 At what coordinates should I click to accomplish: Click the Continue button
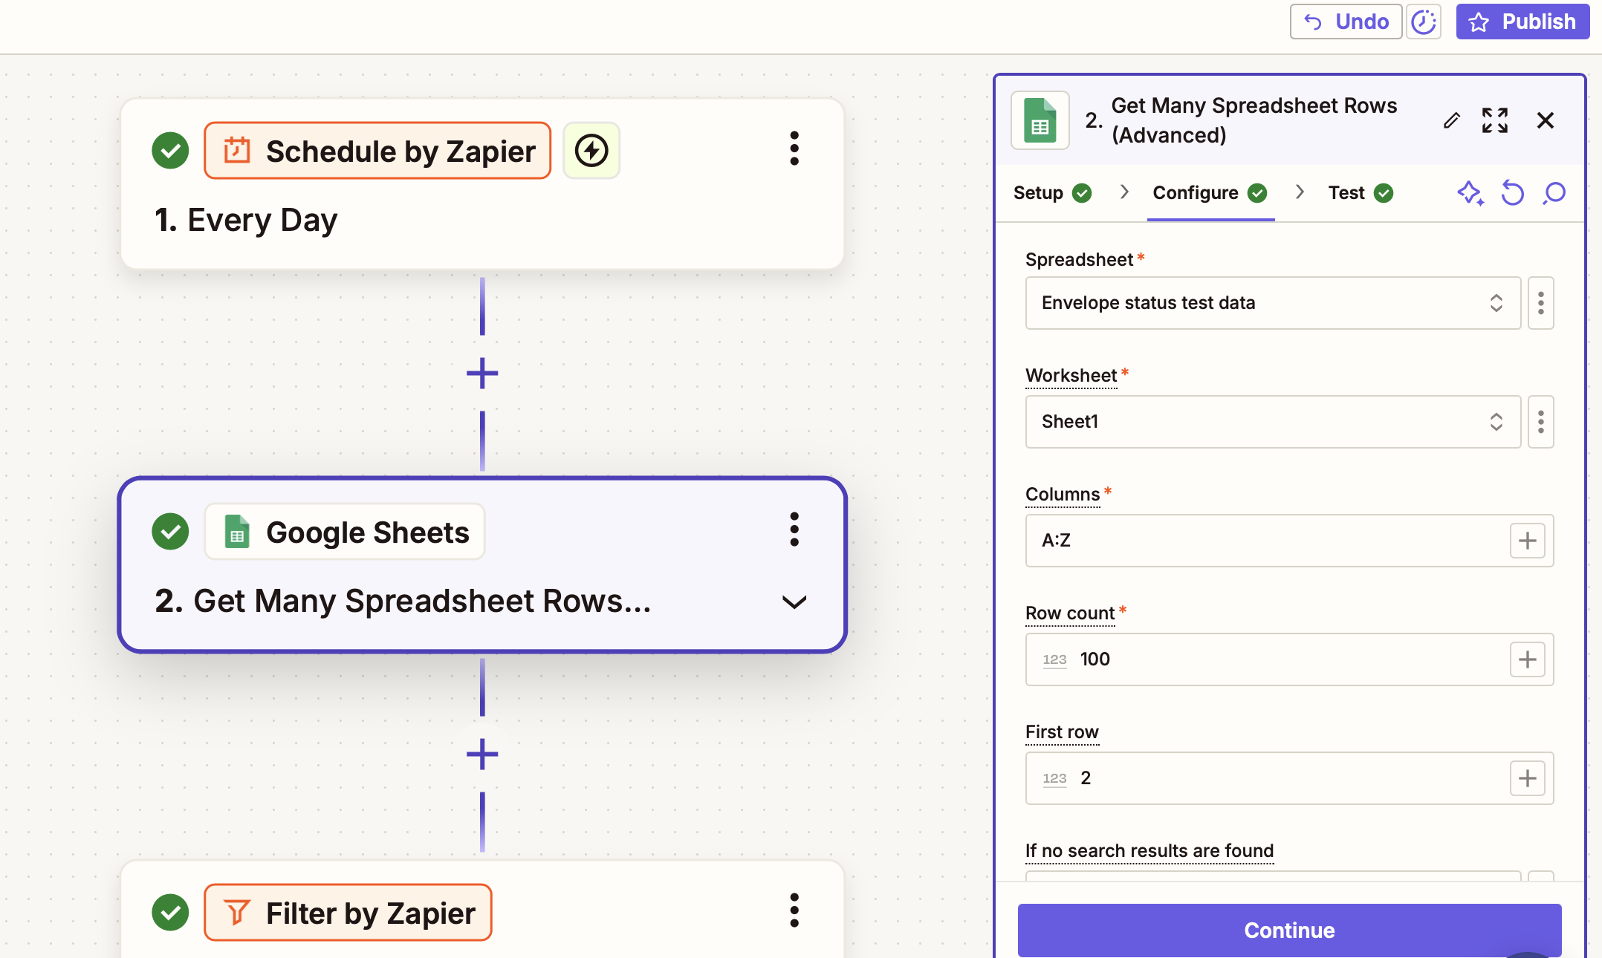click(1289, 931)
